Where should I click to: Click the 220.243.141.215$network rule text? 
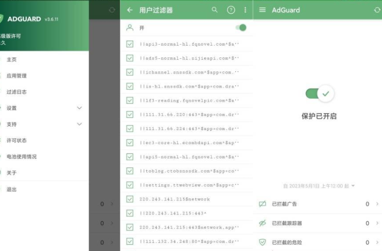point(174,200)
